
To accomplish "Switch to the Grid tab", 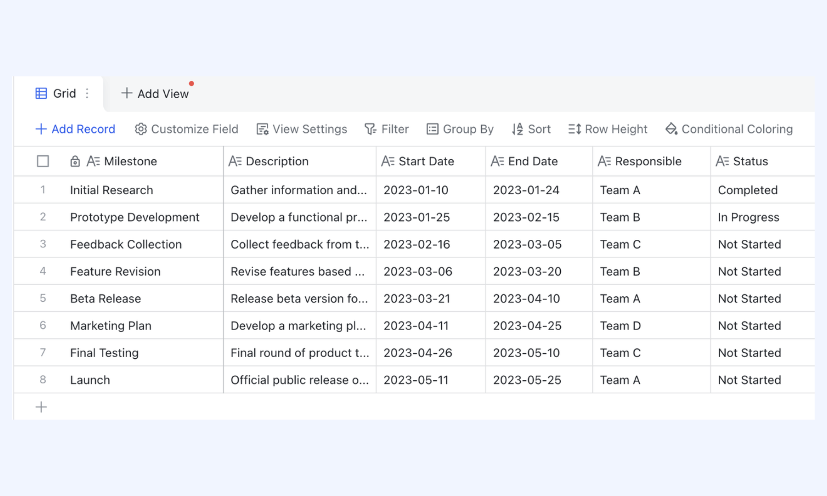I will tap(59, 93).
